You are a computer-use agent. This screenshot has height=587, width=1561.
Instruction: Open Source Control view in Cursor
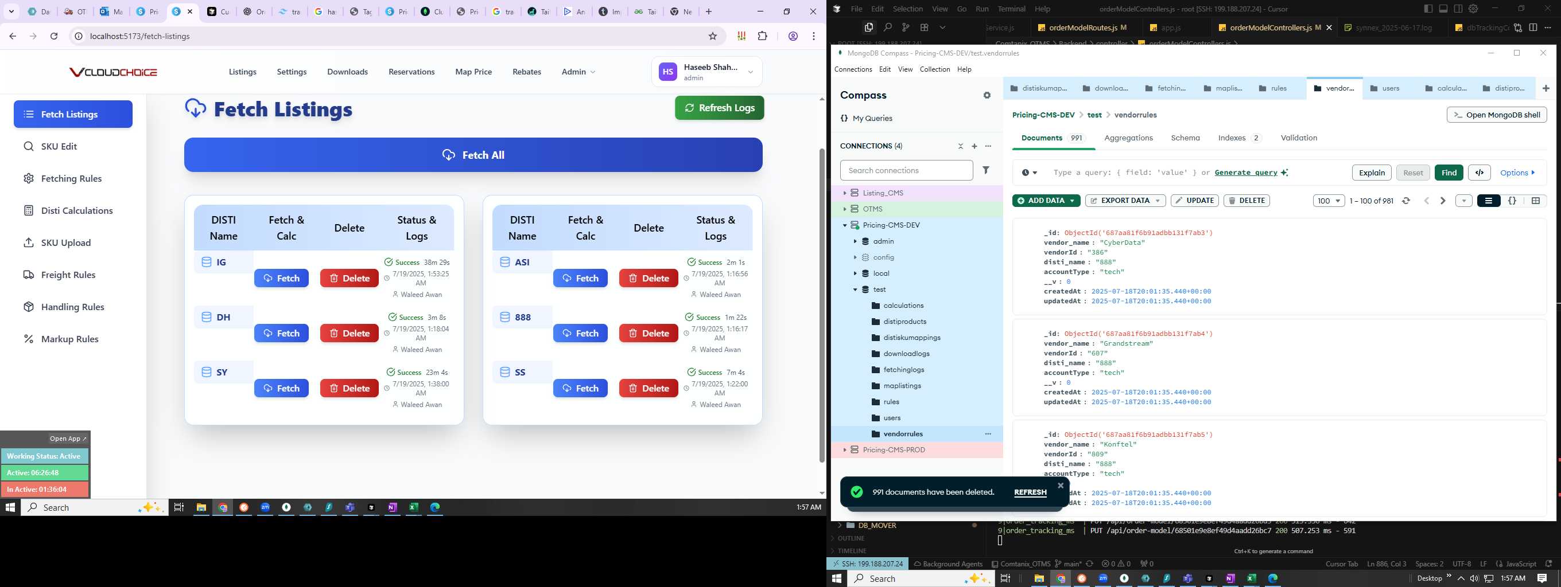click(906, 28)
